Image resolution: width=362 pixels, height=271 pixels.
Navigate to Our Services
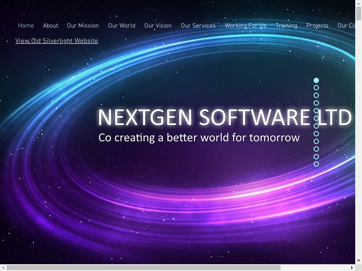(198, 26)
